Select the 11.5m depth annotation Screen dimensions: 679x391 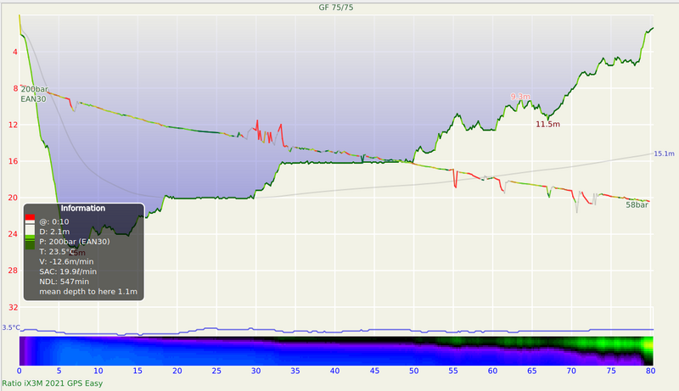tap(548, 125)
